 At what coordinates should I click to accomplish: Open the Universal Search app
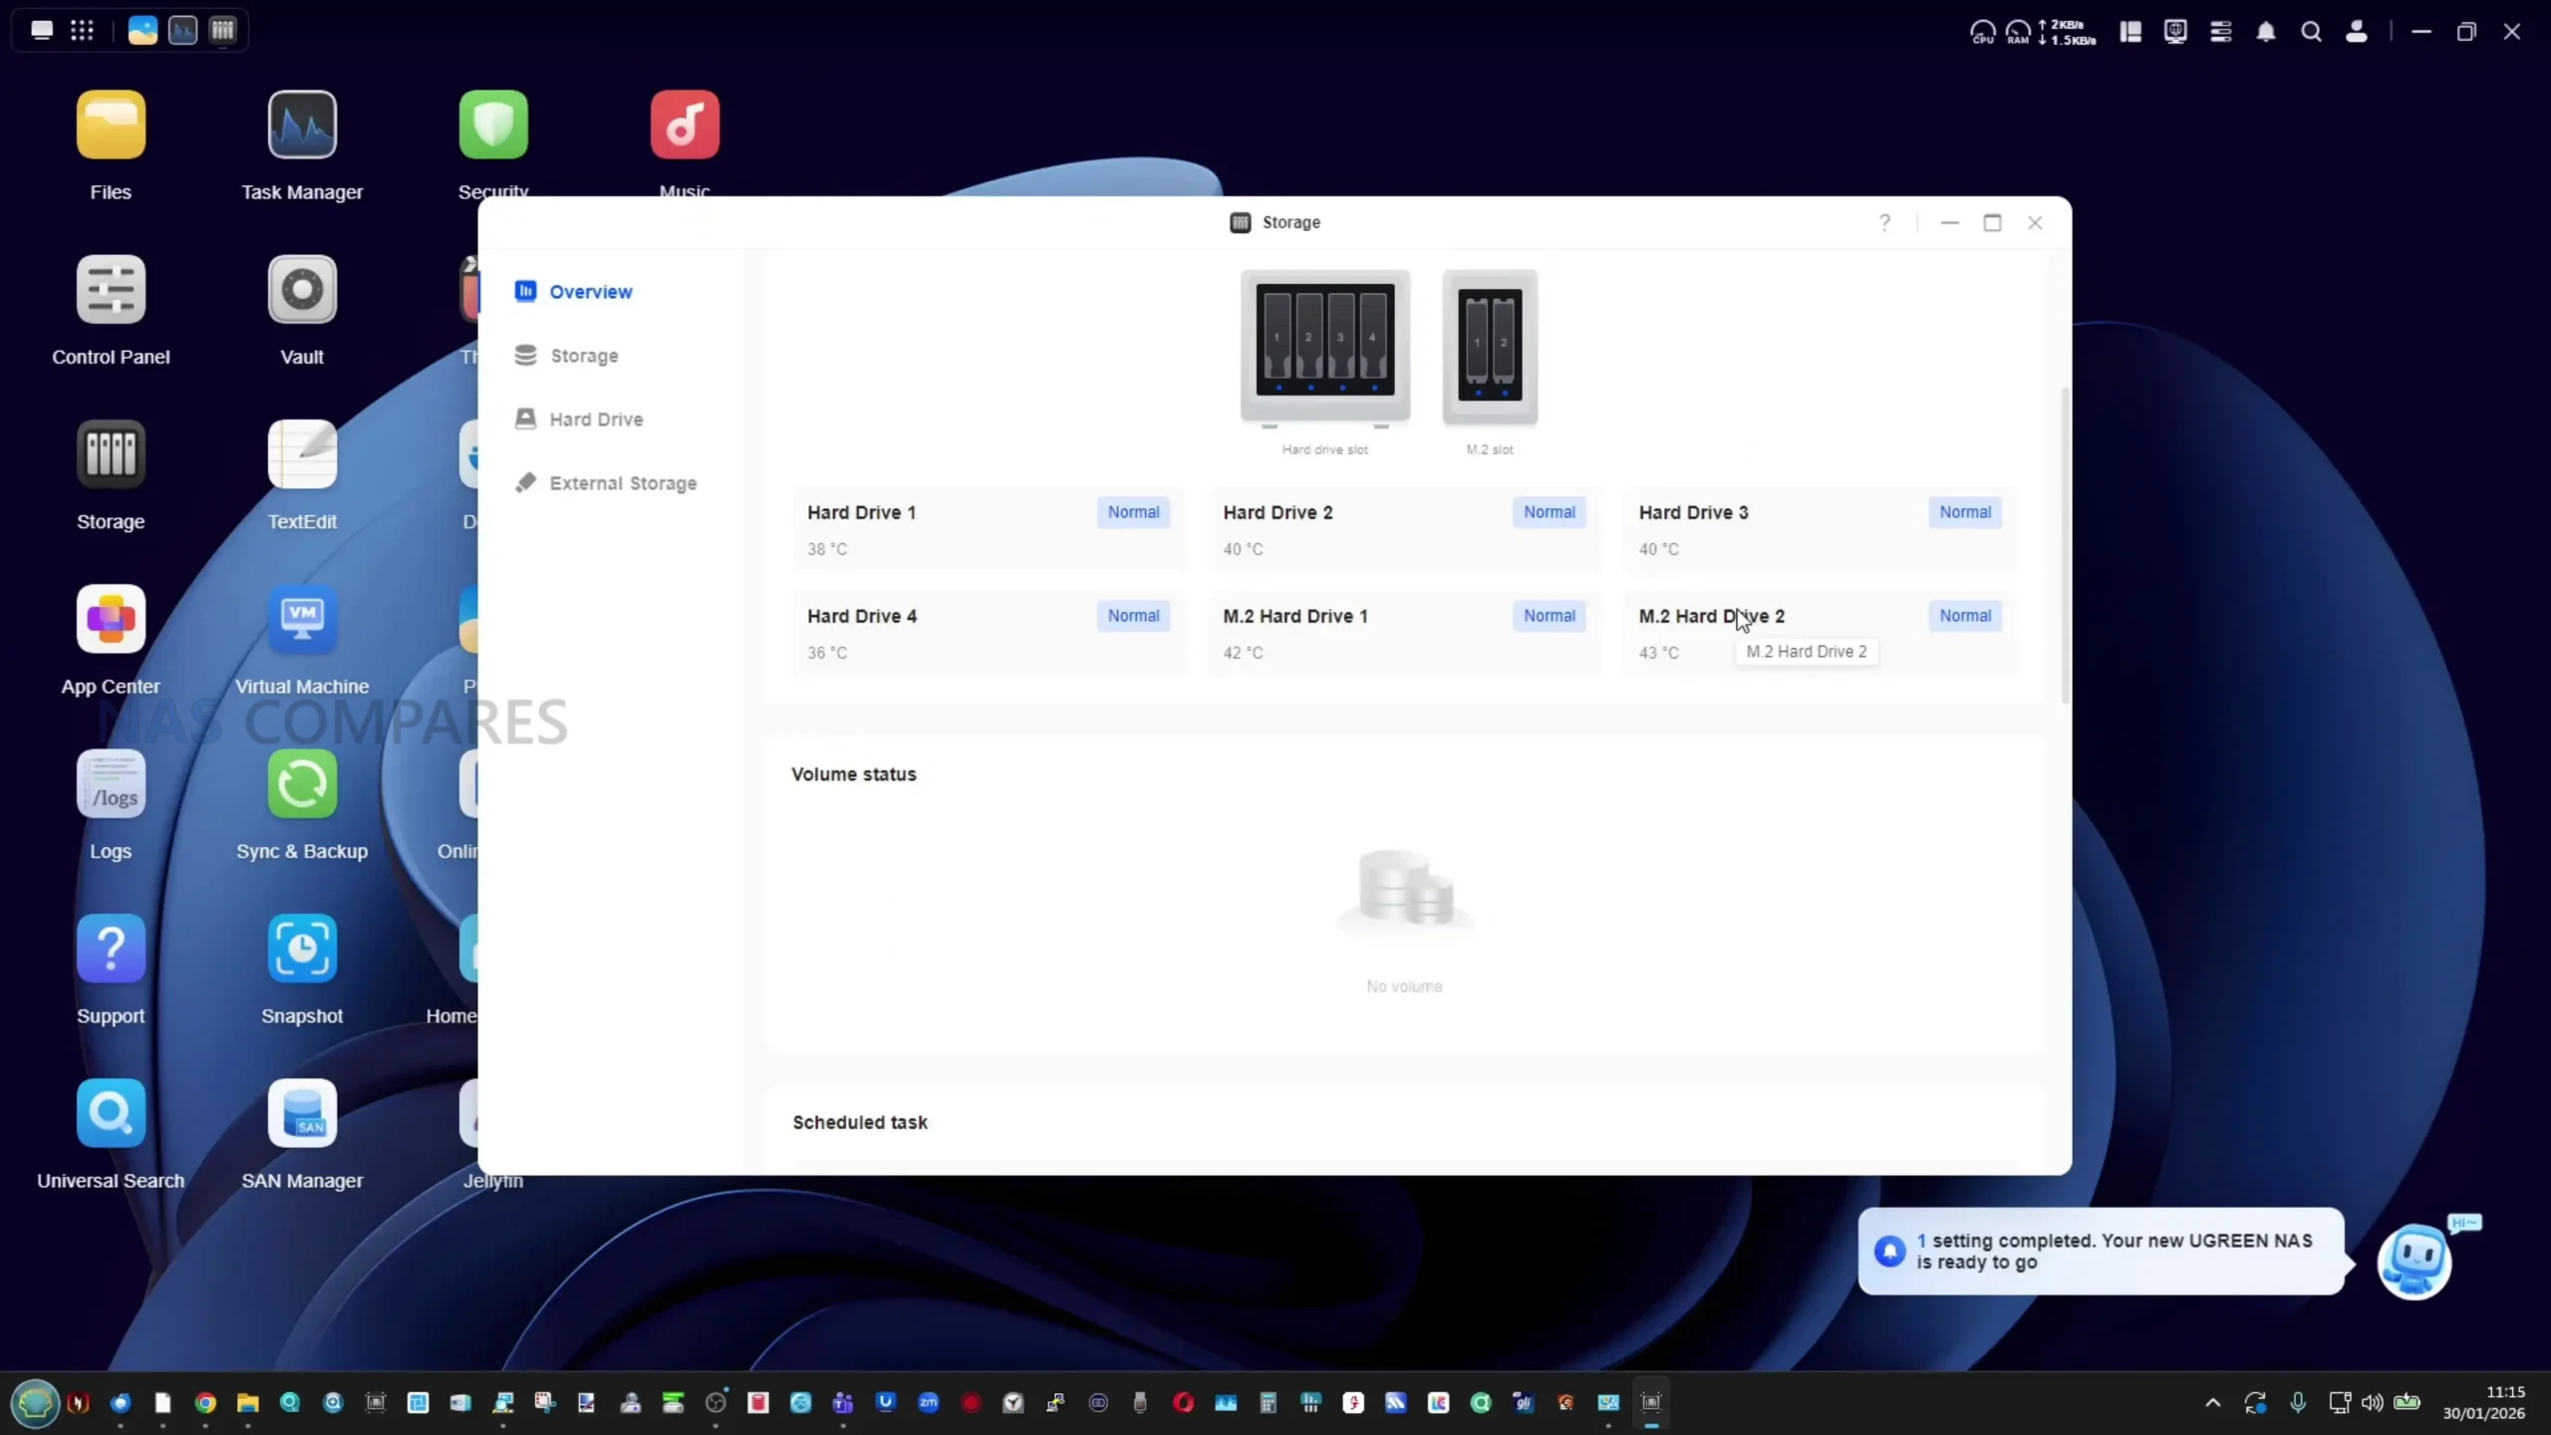[111, 1114]
